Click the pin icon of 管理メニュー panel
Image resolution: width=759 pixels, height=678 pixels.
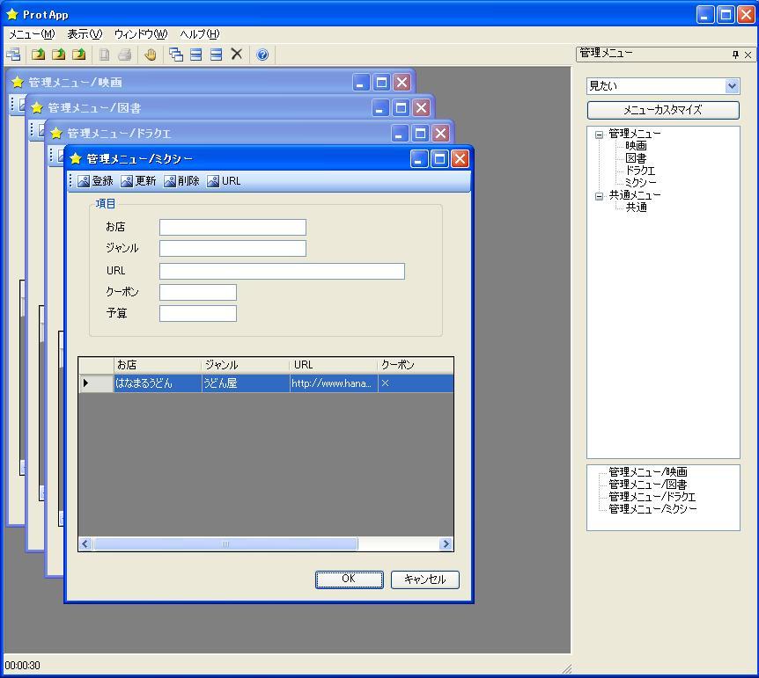click(735, 55)
